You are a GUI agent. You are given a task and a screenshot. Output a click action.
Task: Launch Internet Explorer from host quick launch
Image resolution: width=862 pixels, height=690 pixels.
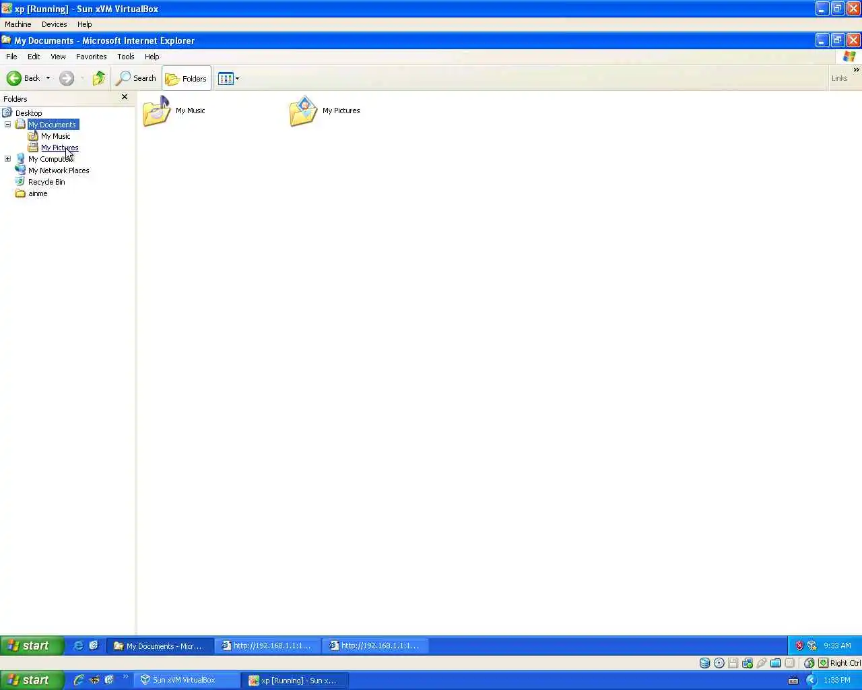click(79, 680)
